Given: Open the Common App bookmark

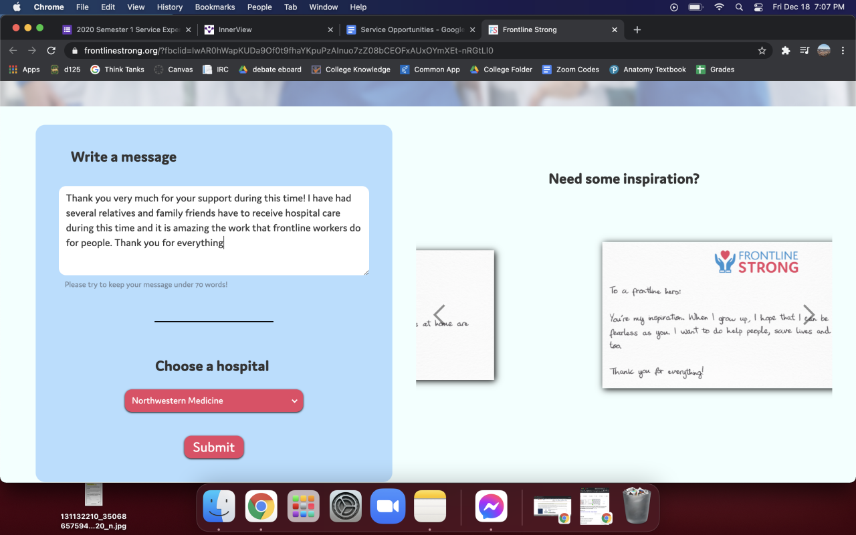Looking at the screenshot, I should (430, 70).
